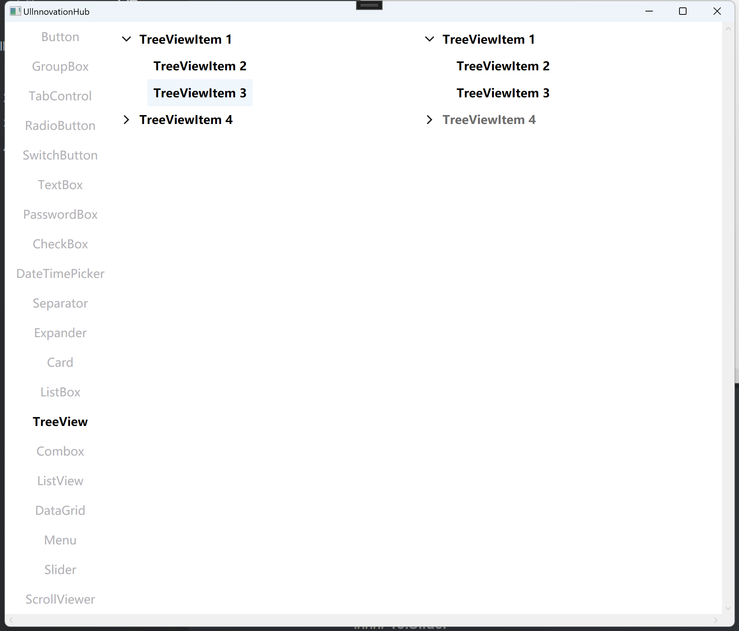Open the Combox page
The image size is (739, 631).
pyautogui.click(x=60, y=451)
